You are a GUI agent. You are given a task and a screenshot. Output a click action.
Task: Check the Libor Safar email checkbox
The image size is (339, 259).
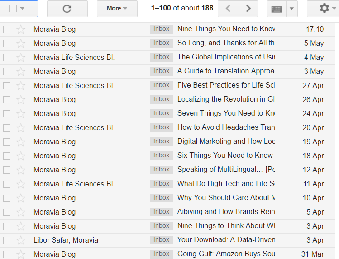click(7, 240)
